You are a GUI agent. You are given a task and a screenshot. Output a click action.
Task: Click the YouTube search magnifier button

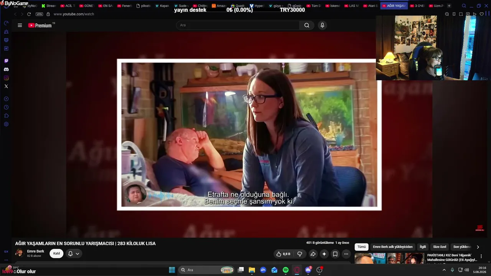[306, 25]
